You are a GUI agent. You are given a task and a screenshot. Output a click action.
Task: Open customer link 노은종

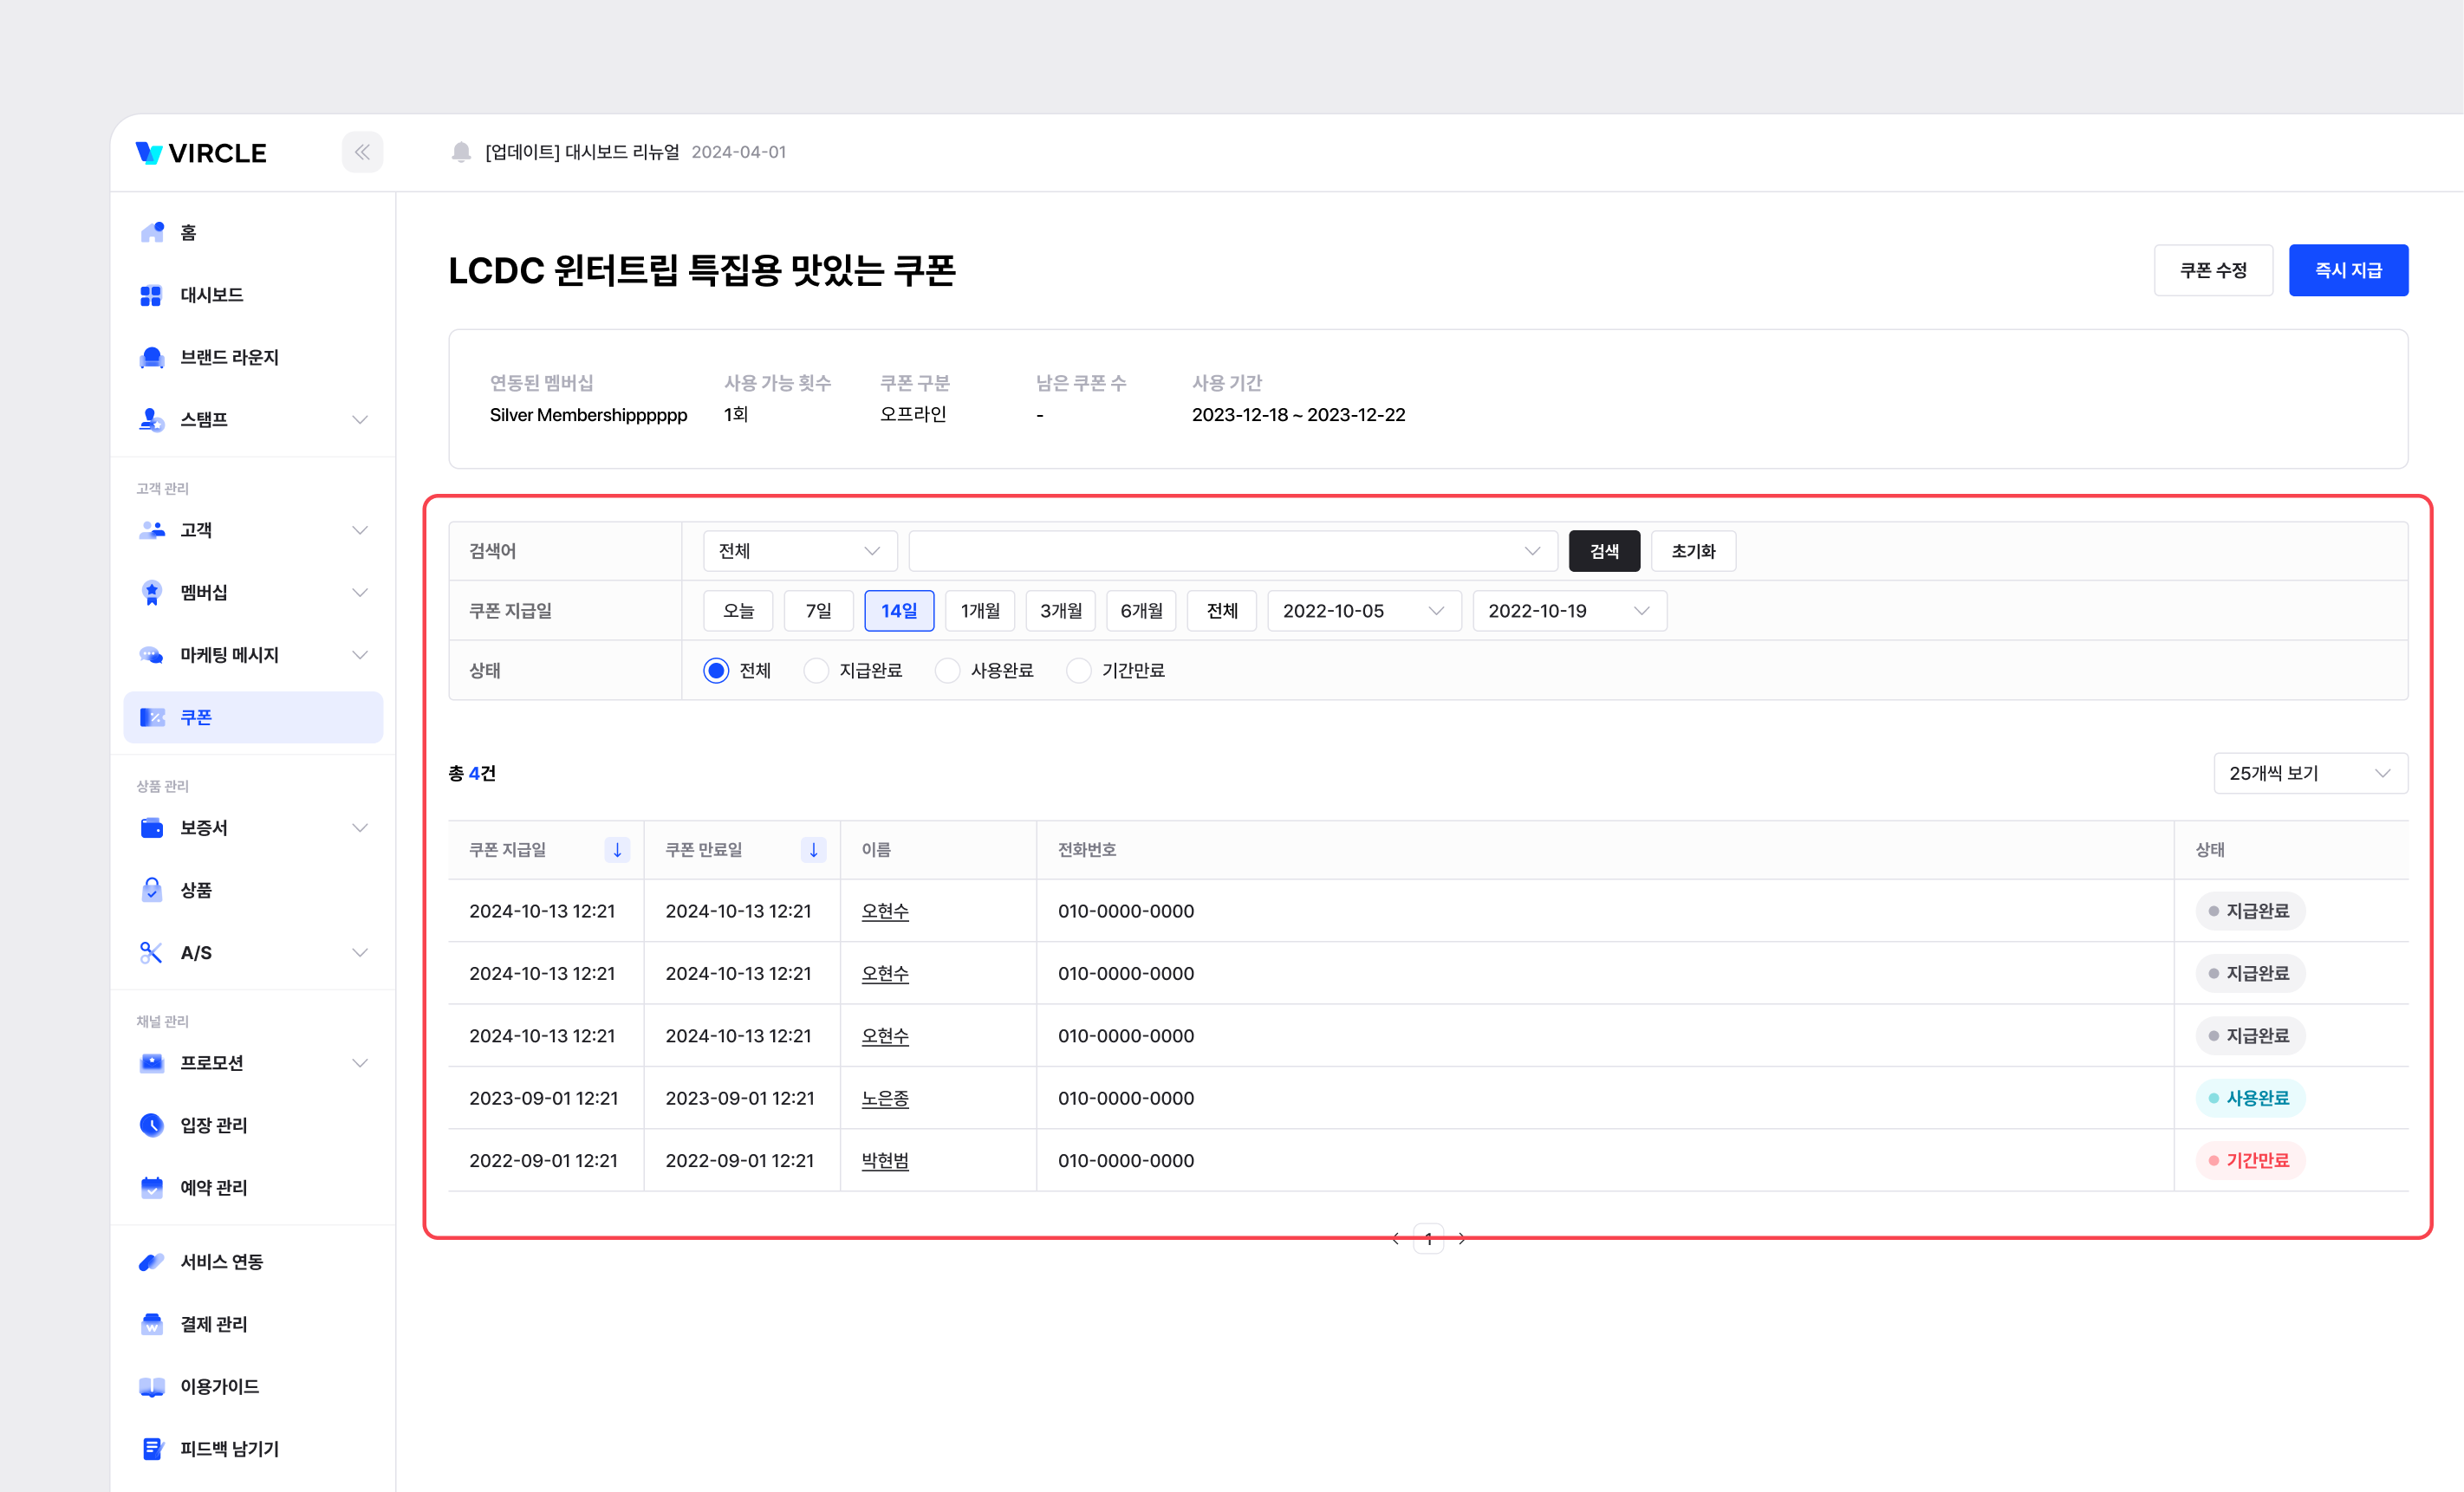pos(885,1098)
